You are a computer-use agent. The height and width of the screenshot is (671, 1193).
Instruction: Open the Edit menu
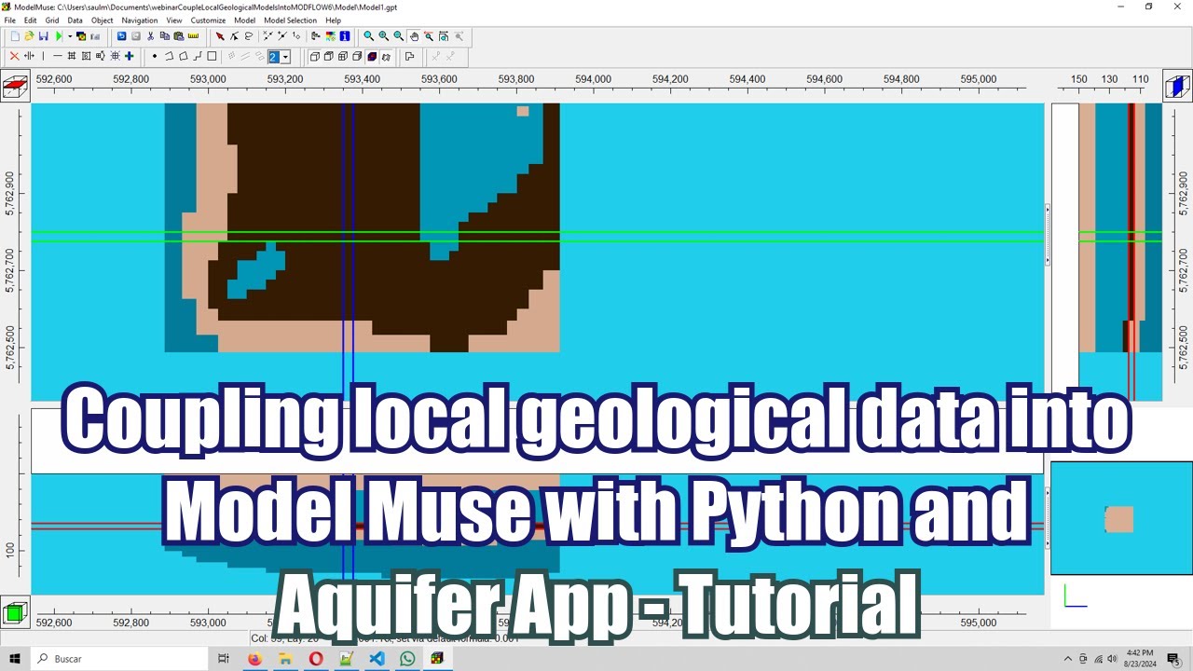[31, 20]
